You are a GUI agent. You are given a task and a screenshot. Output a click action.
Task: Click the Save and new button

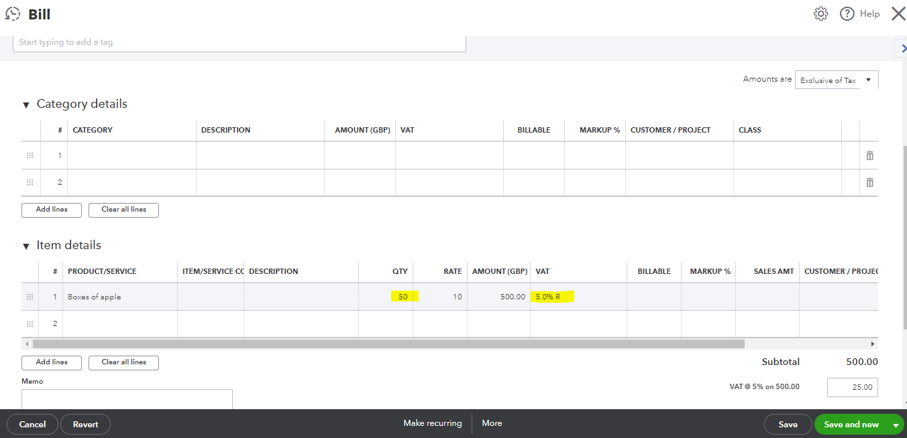click(x=851, y=424)
